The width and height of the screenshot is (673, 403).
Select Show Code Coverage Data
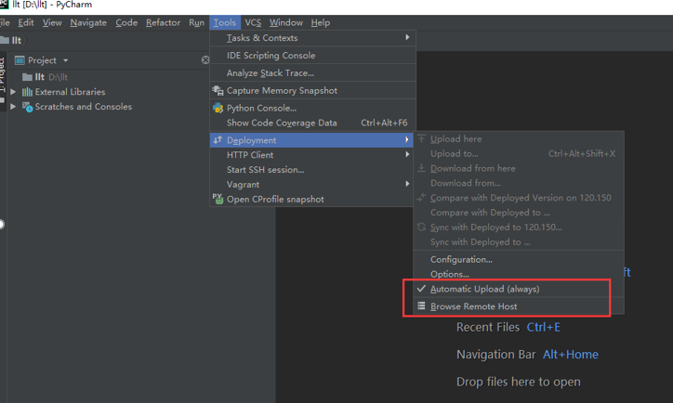pyautogui.click(x=312, y=123)
